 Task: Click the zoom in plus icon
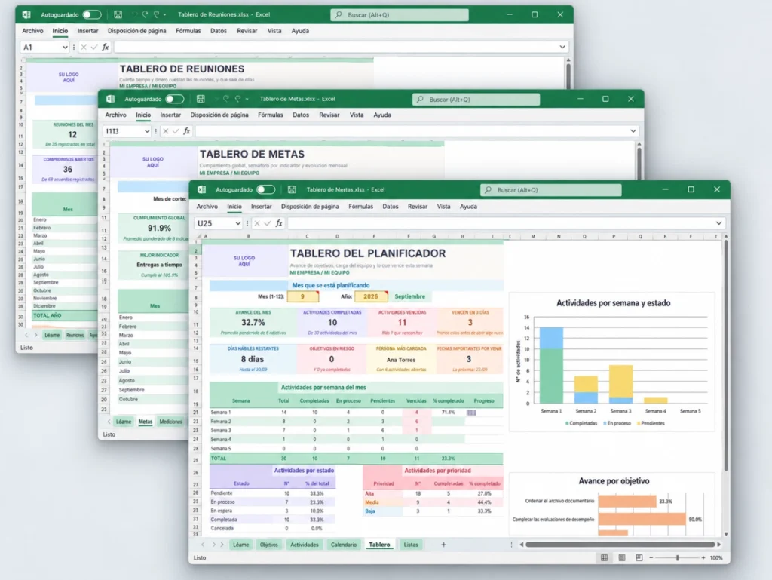pyautogui.click(x=703, y=558)
